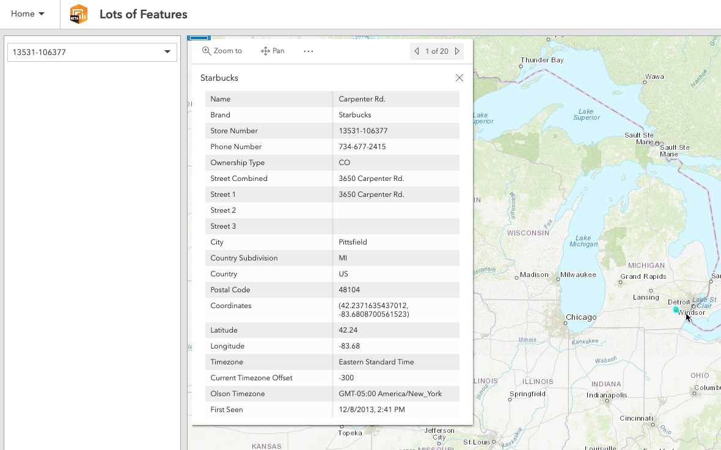The height and width of the screenshot is (450, 721).
Task: Open the Home dropdown menu
Action: (29, 13)
